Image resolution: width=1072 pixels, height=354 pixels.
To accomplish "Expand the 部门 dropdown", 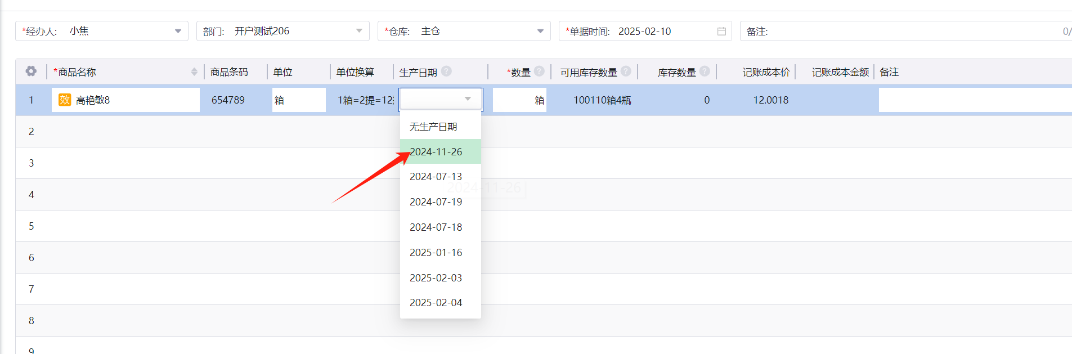I will 359,32.
